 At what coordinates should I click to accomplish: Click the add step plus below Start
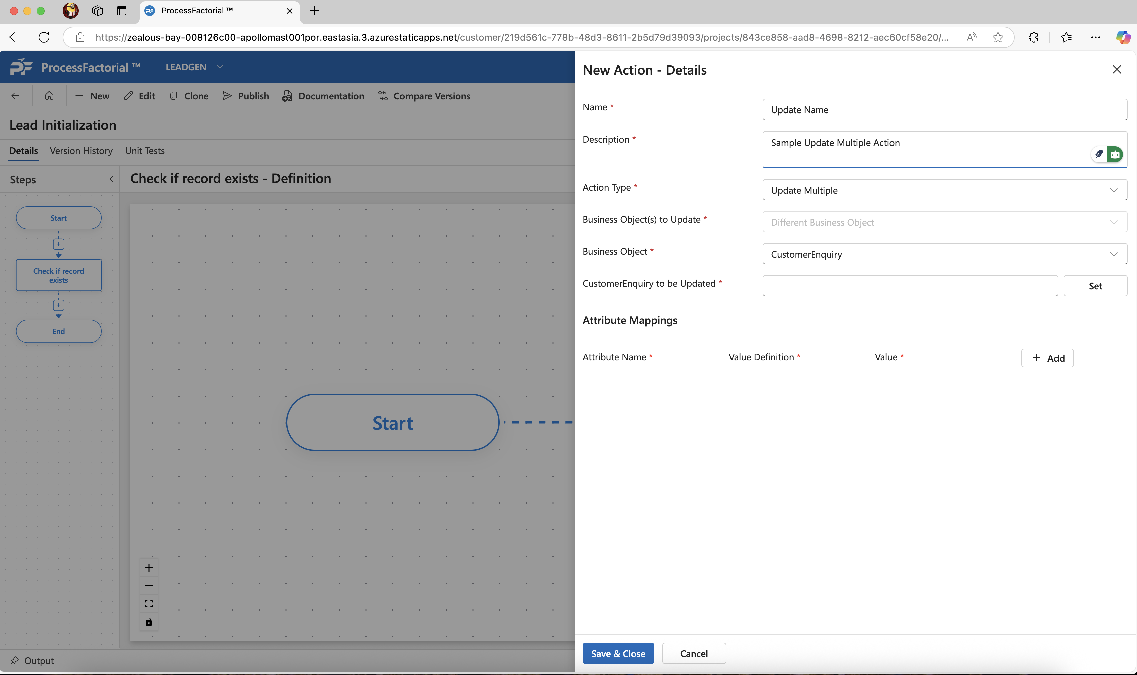point(59,244)
